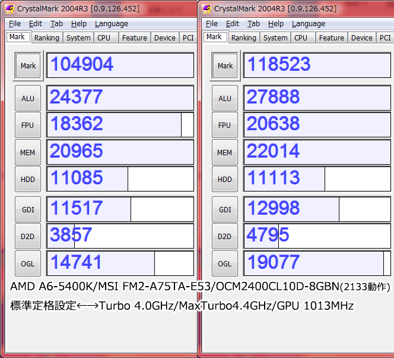This screenshot has height=358, width=394.
Task: Switch to Device tab in right window
Action: pos(362,38)
